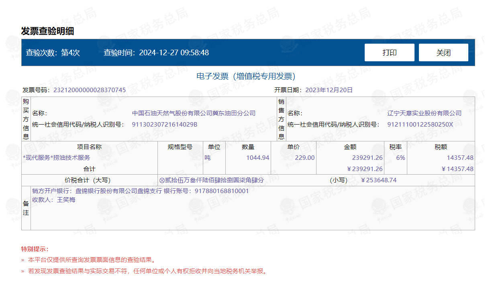Click notice about reporting to 税务机关
This screenshot has width=490, height=290.
point(147,271)
